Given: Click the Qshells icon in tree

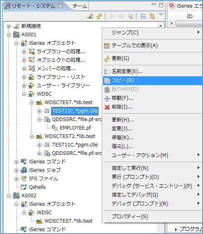Looking at the screenshot, I should pos(24,187).
